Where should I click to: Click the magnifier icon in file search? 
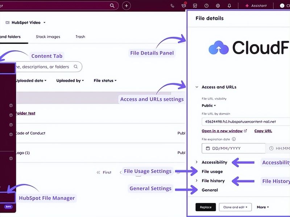pos(76,67)
